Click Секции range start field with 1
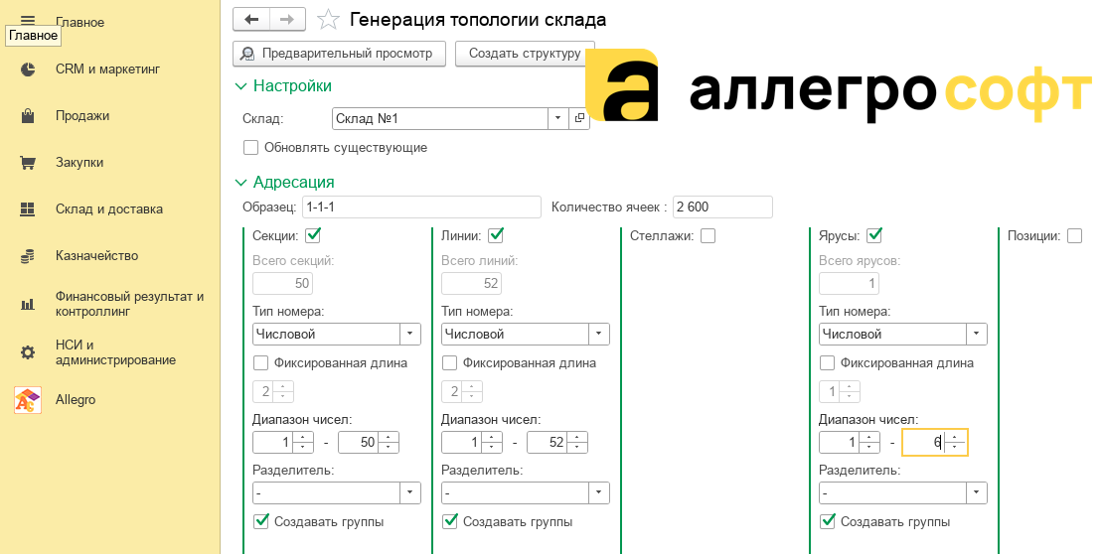Image resolution: width=1101 pixels, height=554 pixels. [272, 443]
